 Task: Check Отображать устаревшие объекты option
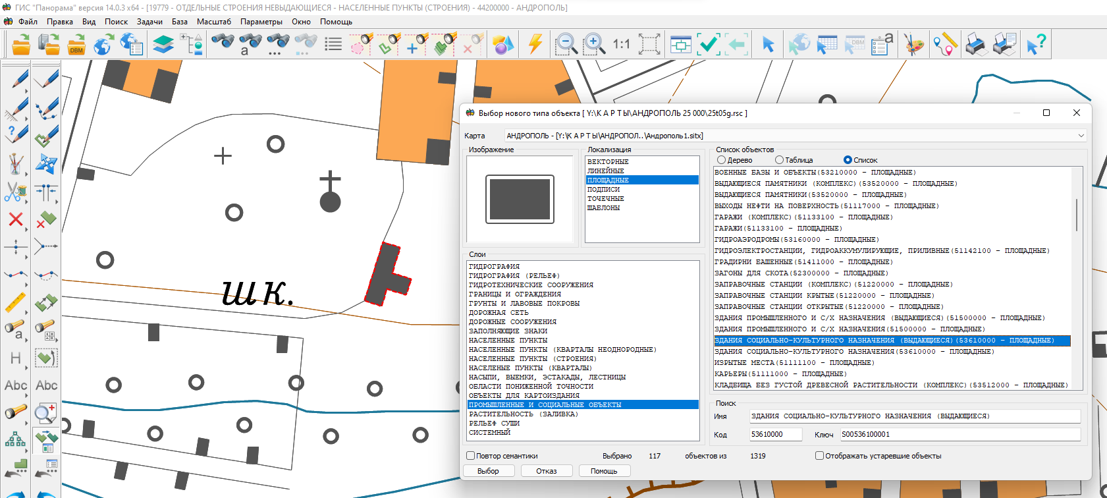[x=820, y=456]
